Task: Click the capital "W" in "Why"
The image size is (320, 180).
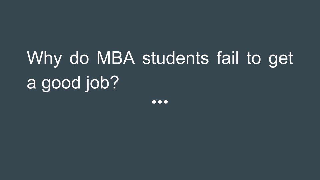Action: point(34,58)
